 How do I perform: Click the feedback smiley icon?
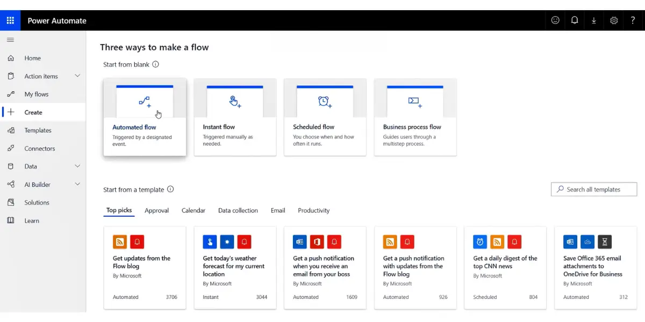tap(555, 20)
